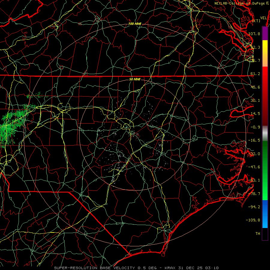Pick the black TH segment of the color bar

tap(265, 234)
